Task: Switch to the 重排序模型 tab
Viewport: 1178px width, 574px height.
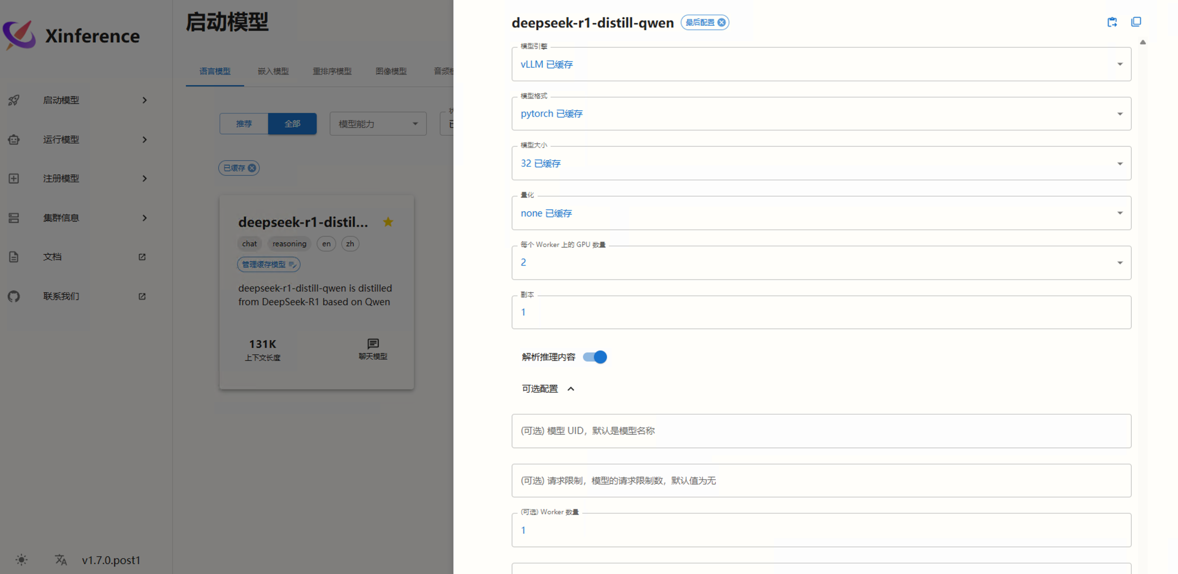Action: tap(333, 71)
